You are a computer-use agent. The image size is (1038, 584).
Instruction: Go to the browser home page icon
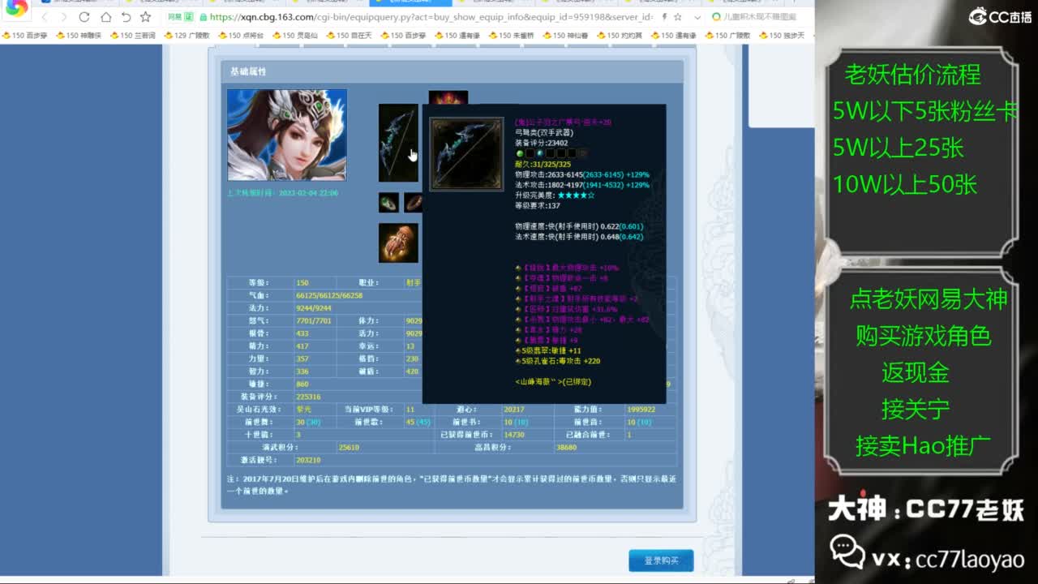[x=105, y=17]
